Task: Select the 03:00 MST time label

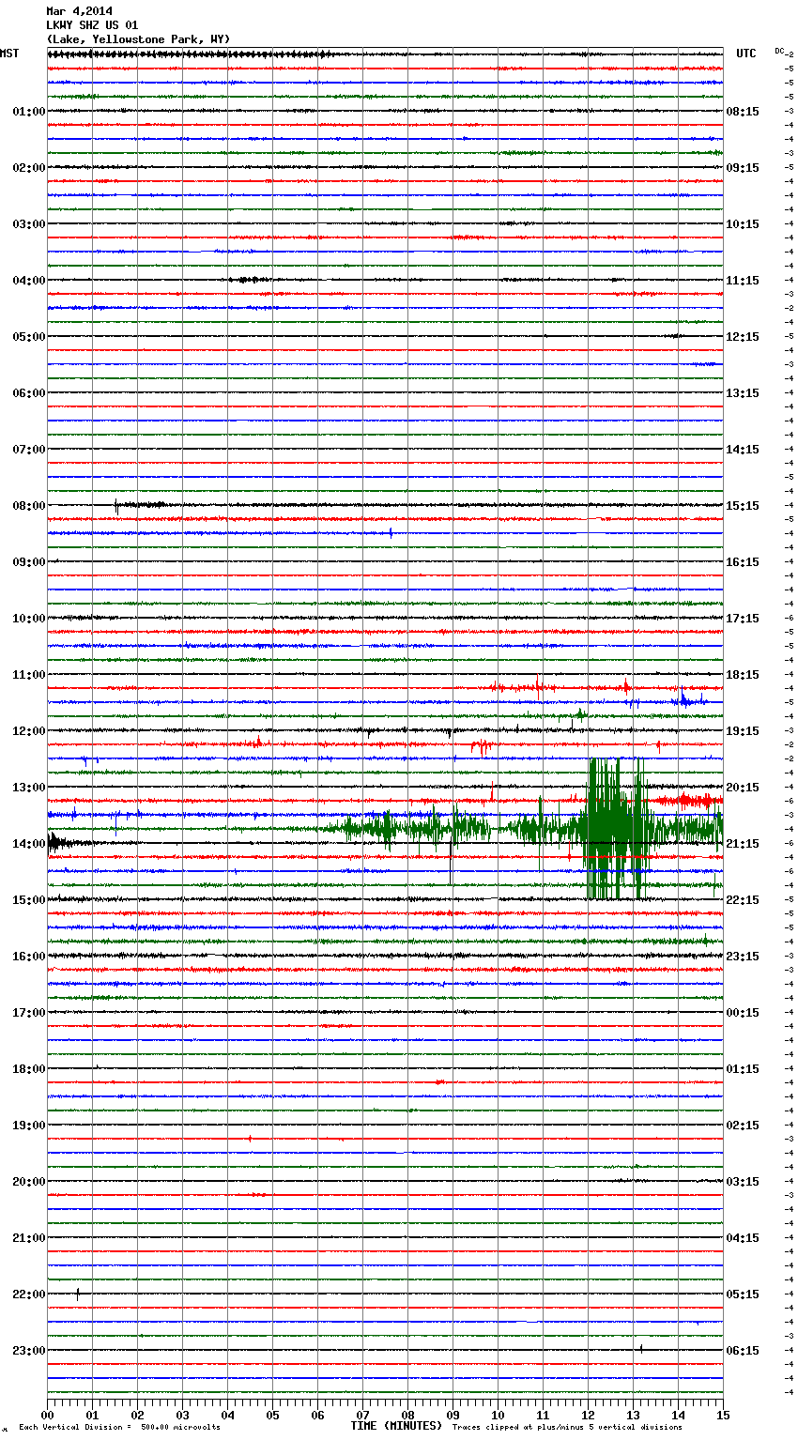Action: pos(28,224)
